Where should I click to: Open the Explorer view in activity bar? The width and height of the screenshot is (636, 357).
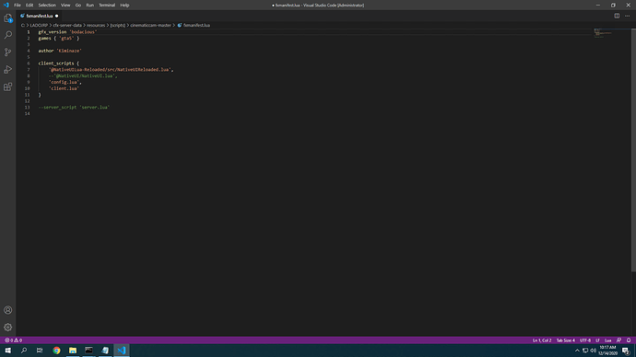[x=7, y=18]
